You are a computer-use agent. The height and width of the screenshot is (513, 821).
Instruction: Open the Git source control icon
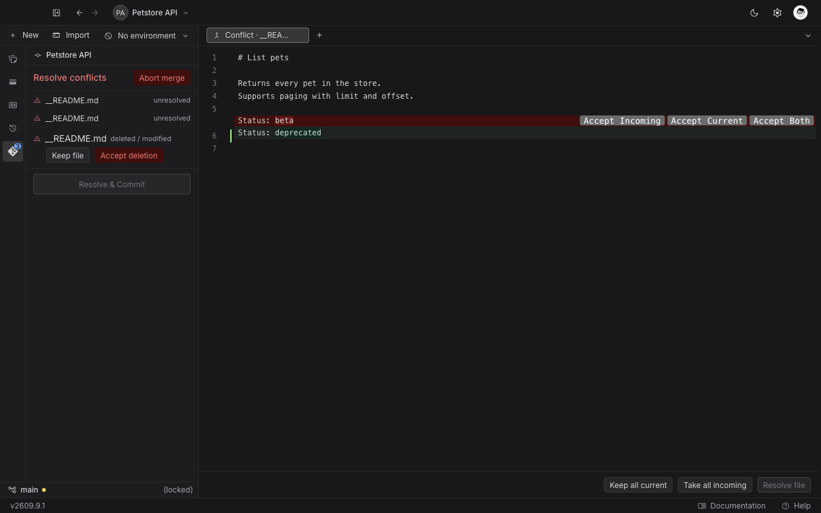13,151
